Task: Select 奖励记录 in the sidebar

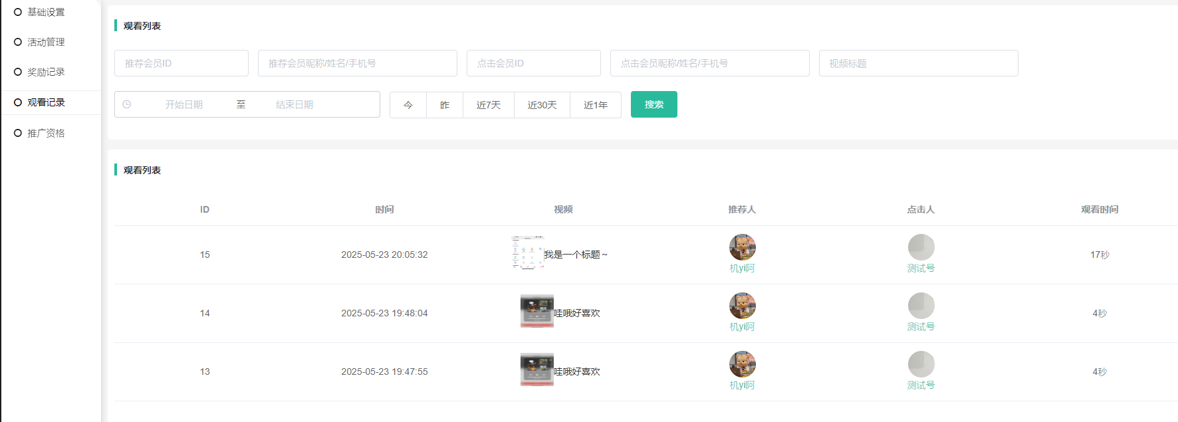Action: click(46, 72)
